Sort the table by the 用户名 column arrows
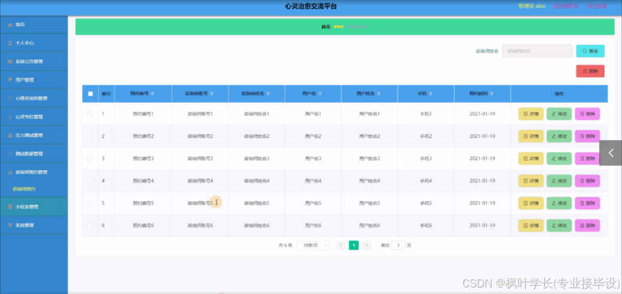Screen dimensions: 622x294 [320, 94]
